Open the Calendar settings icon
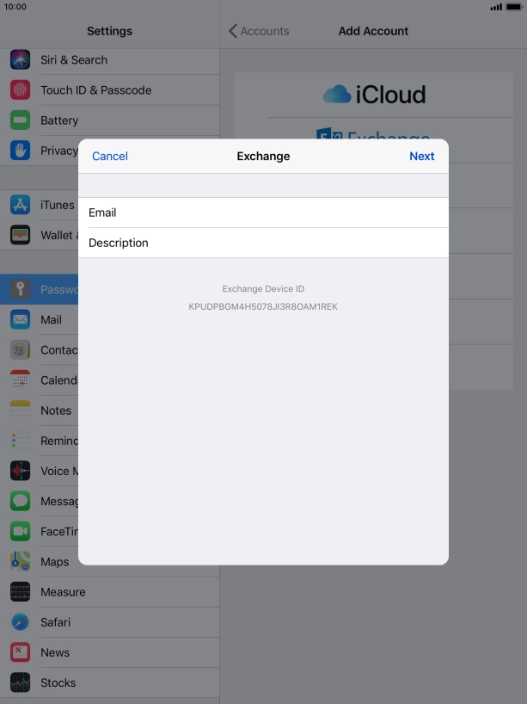 coord(20,380)
